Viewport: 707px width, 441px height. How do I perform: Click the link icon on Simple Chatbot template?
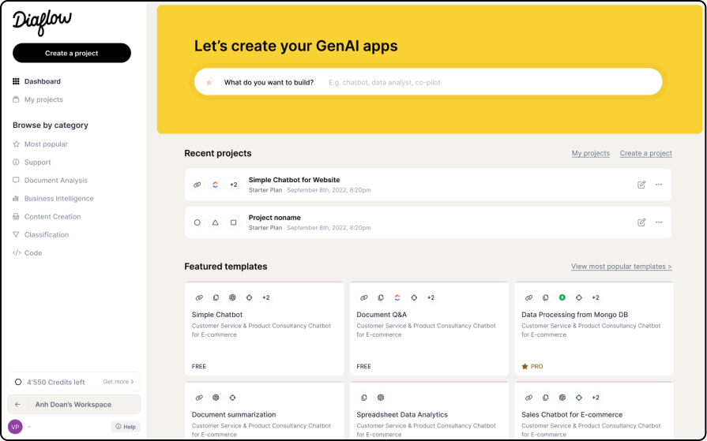click(199, 297)
